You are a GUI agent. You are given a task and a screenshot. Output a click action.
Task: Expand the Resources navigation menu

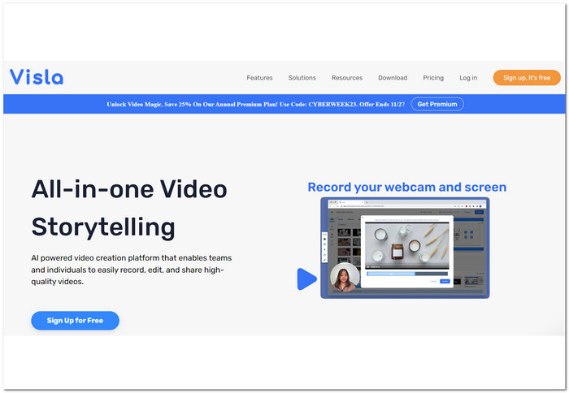click(346, 78)
